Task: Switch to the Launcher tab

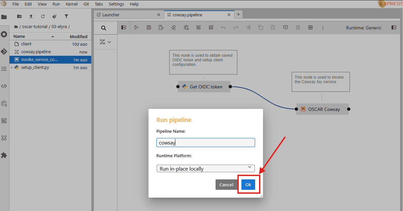Action: pos(111,15)
